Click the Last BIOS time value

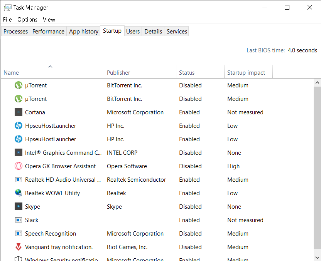[x=302, y=50]
